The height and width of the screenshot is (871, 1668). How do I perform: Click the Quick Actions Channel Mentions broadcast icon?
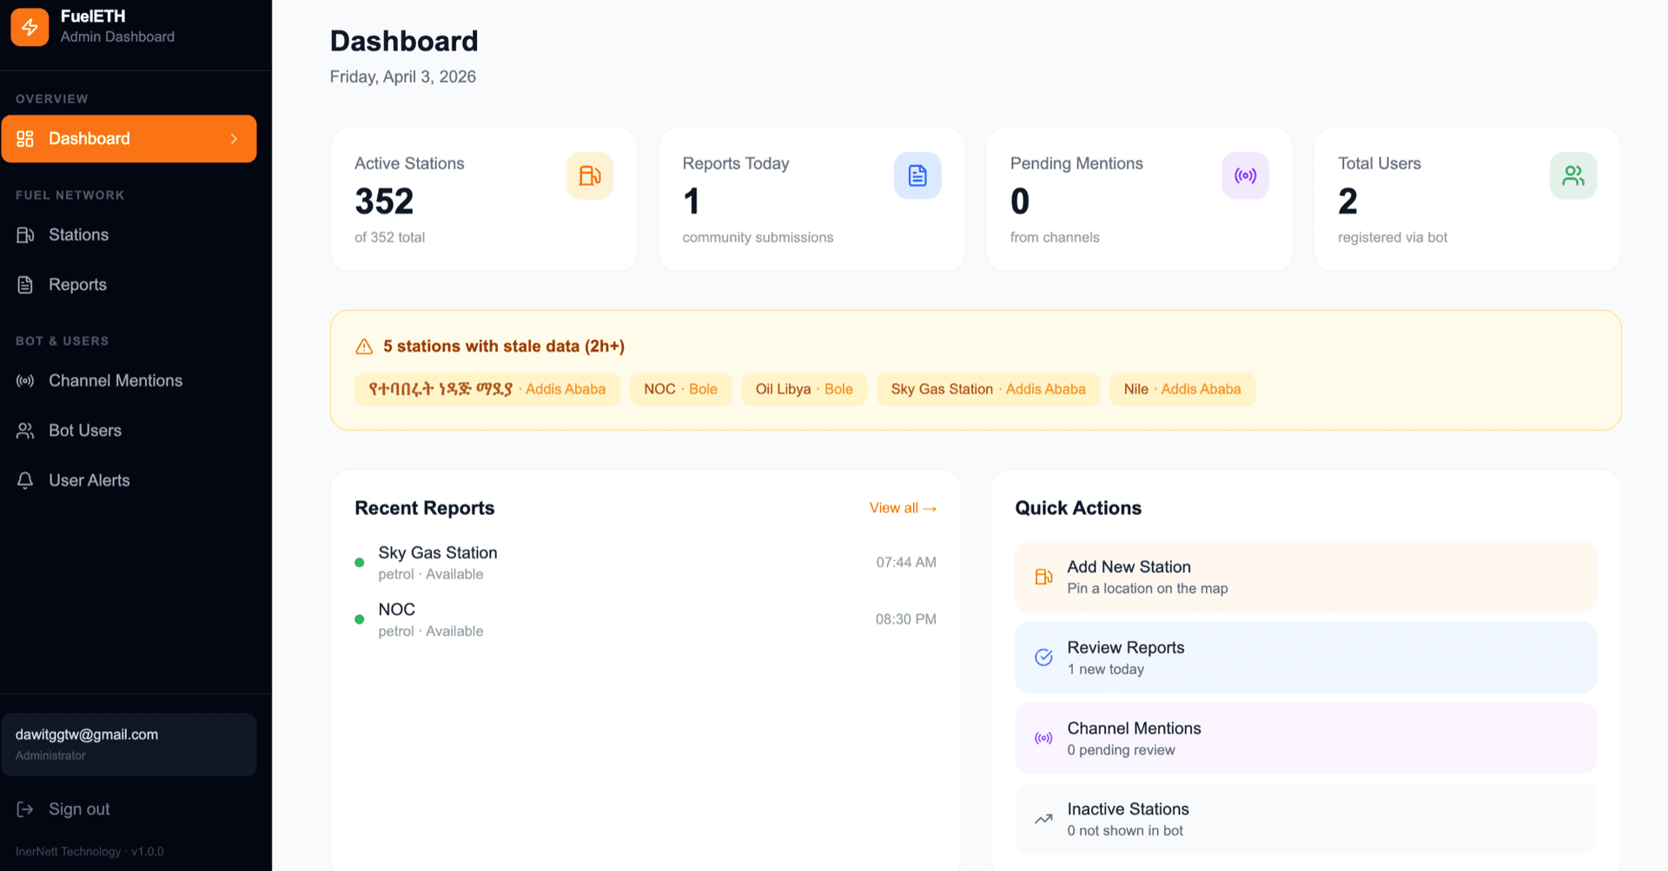click(x=1043, y=738)
